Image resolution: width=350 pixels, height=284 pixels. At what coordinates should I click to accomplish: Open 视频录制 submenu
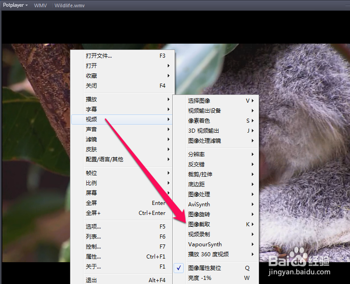pyautogui.click(x=216, y=234)
